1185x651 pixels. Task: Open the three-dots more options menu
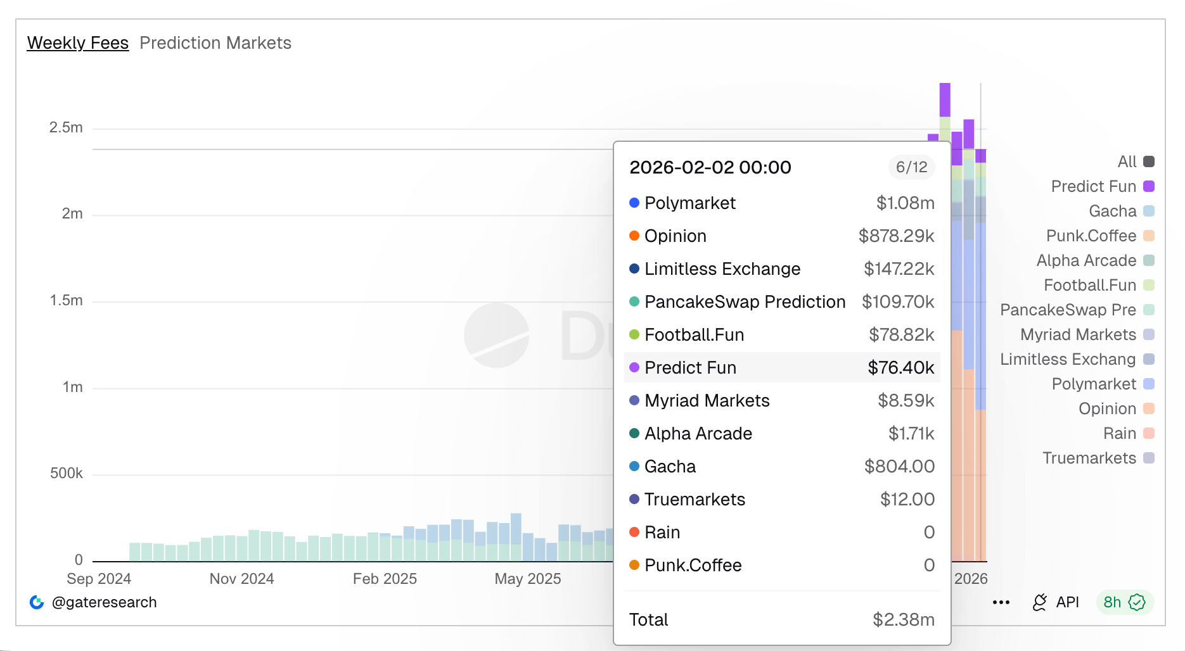click(x=1001, y=602)
